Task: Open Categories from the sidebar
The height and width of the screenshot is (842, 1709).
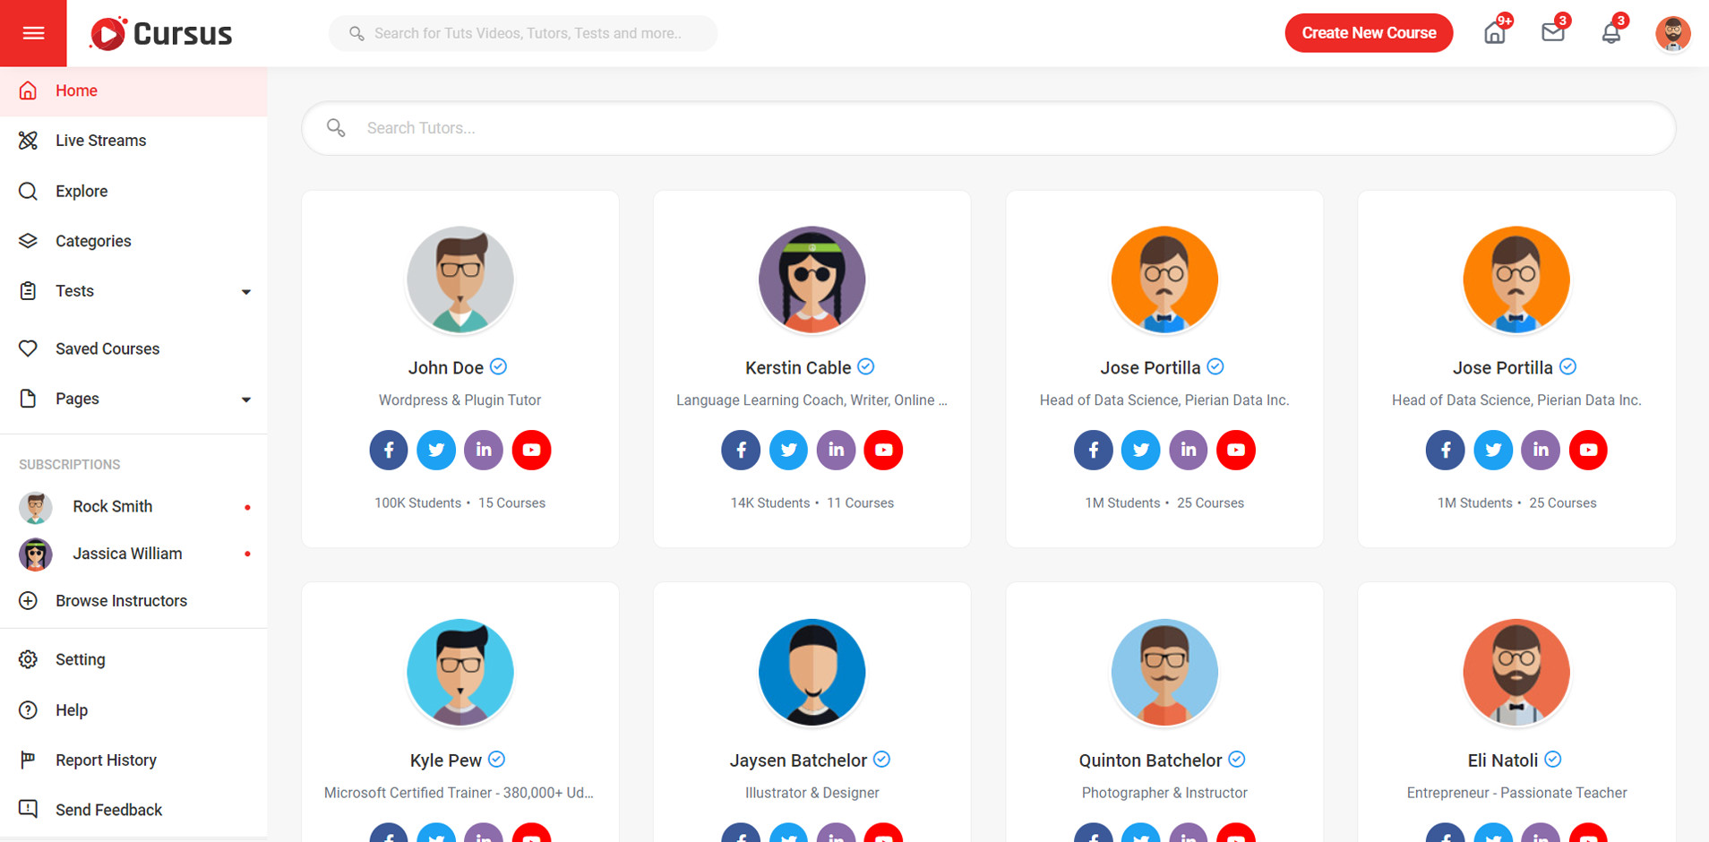Action: pos(93,241)
